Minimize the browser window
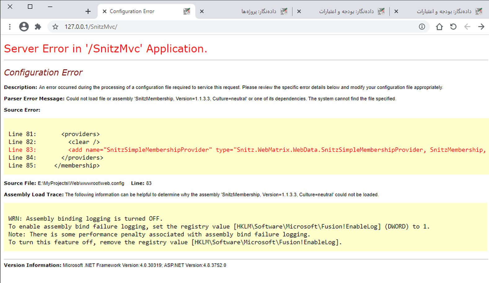This screenshot has height=283, width=489. [x=50, y=7]
